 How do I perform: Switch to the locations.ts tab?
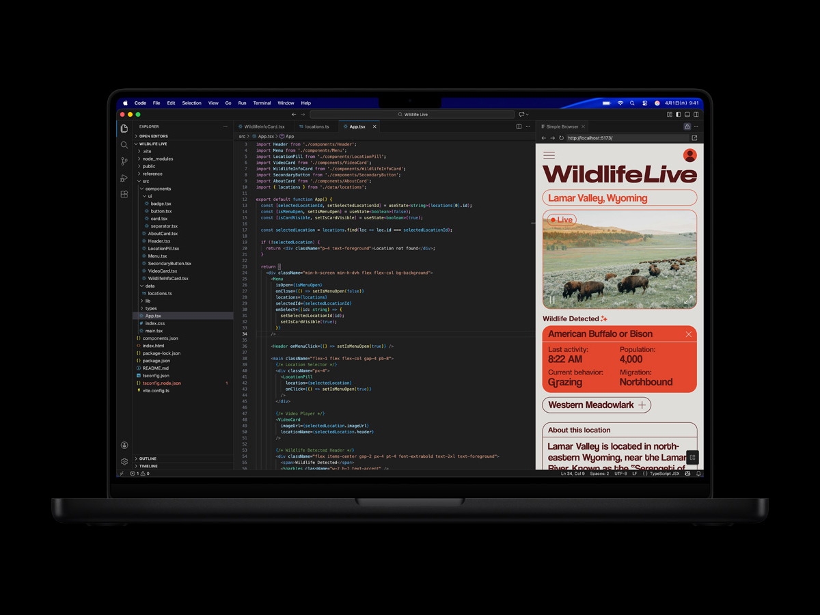[316, 126]
